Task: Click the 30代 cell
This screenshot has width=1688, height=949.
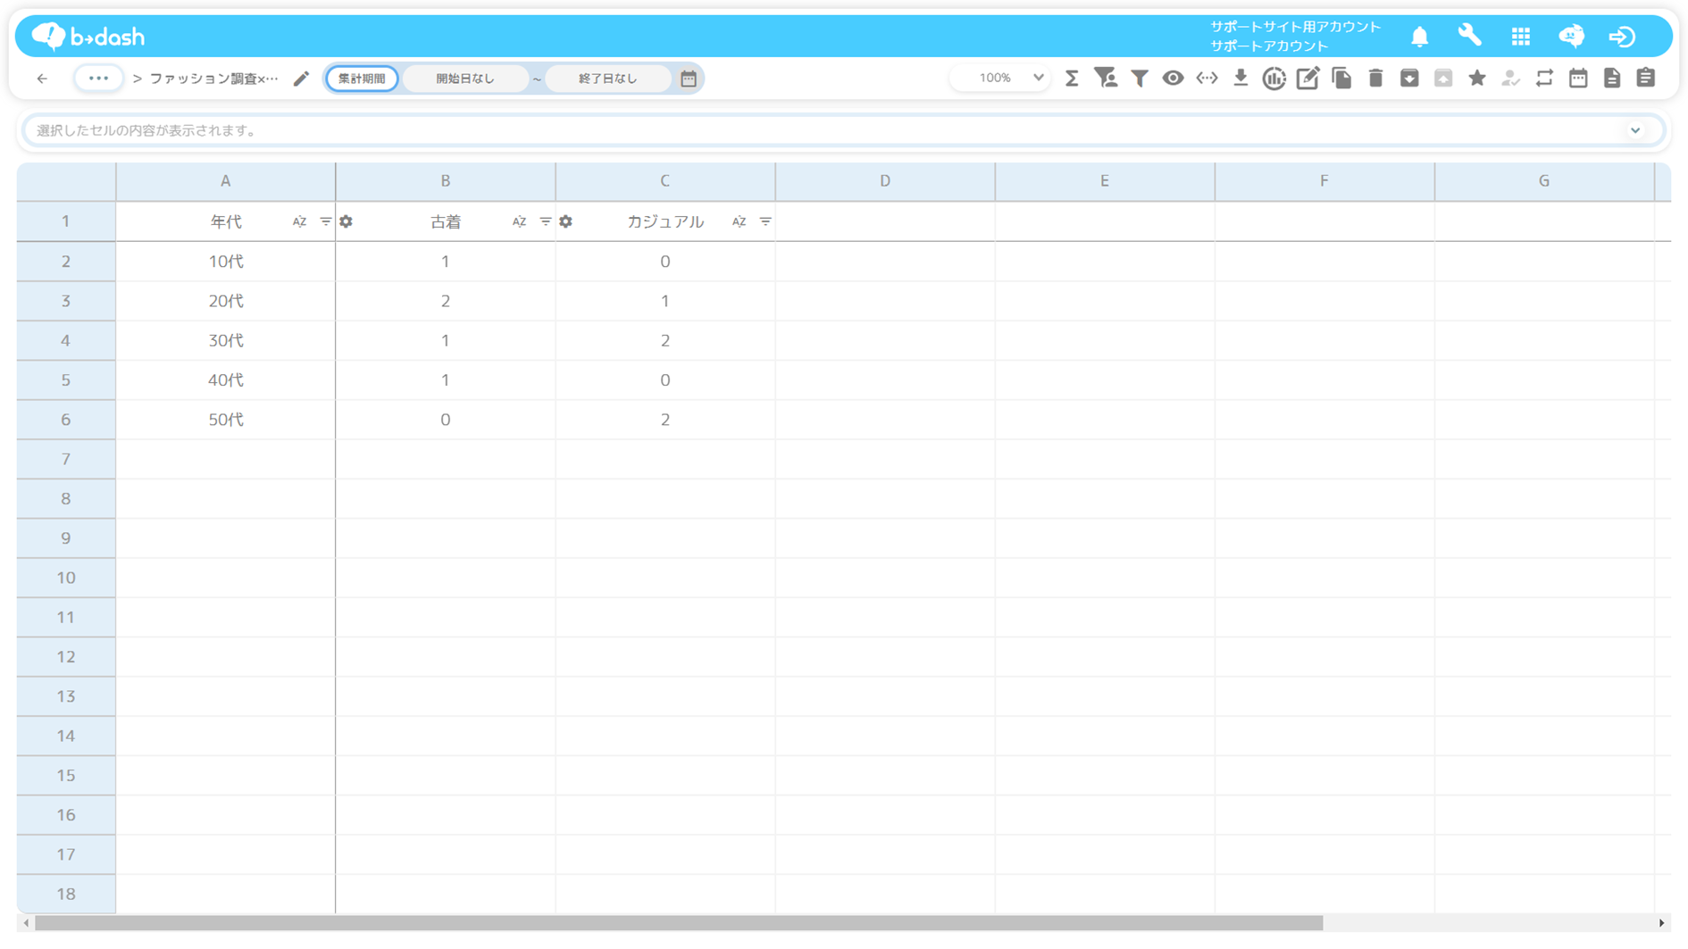Action: 226,340
